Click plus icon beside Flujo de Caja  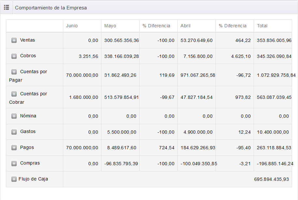click(14, 179)
